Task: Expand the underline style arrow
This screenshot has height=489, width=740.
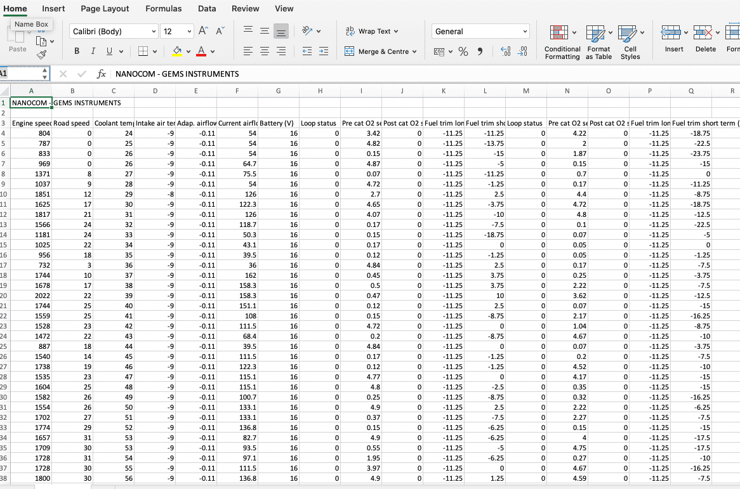Action: click(121, 51)
